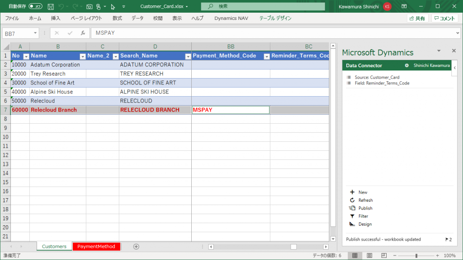Click the Filter link in Data Connector

tap(363, 216)
